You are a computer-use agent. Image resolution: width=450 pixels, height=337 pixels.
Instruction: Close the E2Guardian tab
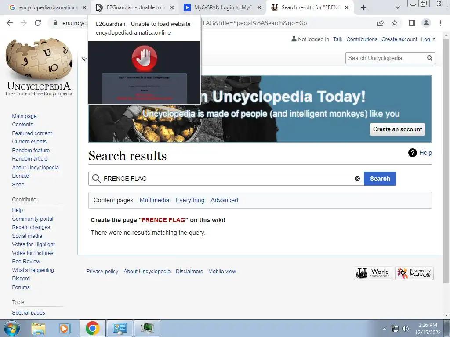[x=172, y=7]
